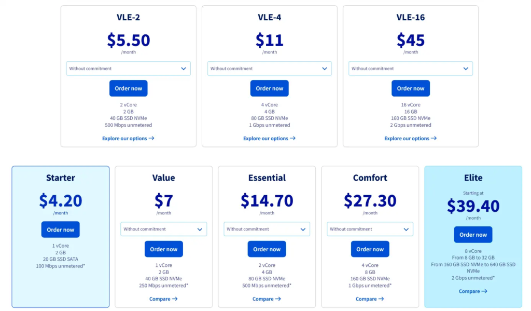Open the VLE-4 Explore our options link

tap(265, 139)
